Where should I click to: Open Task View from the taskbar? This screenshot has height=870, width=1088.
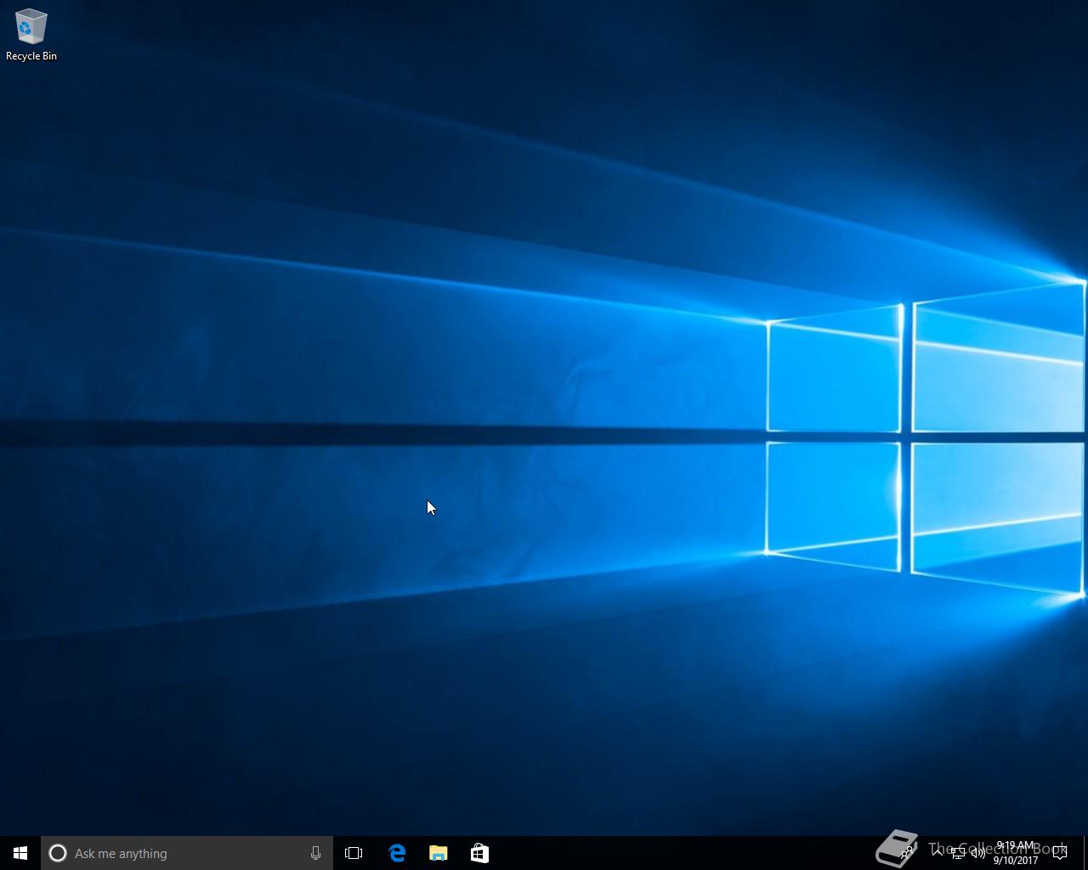pyautogui.click(x=354, y=853)
